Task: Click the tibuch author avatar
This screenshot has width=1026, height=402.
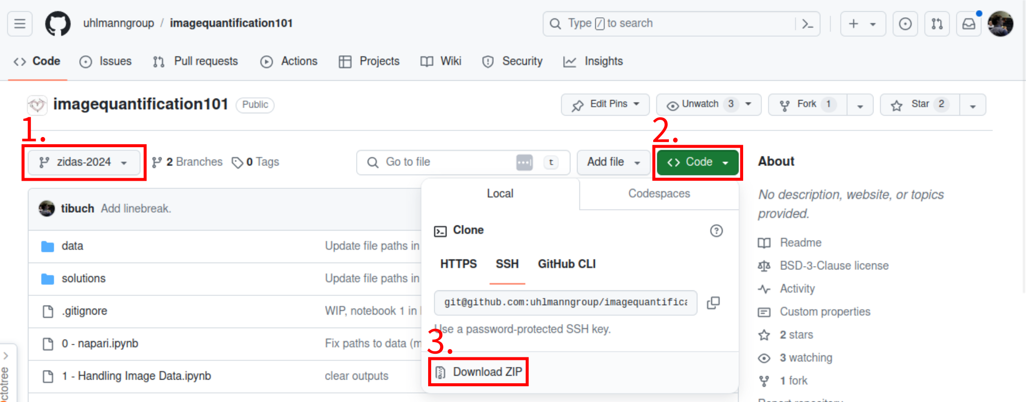Action: (47, 209)
